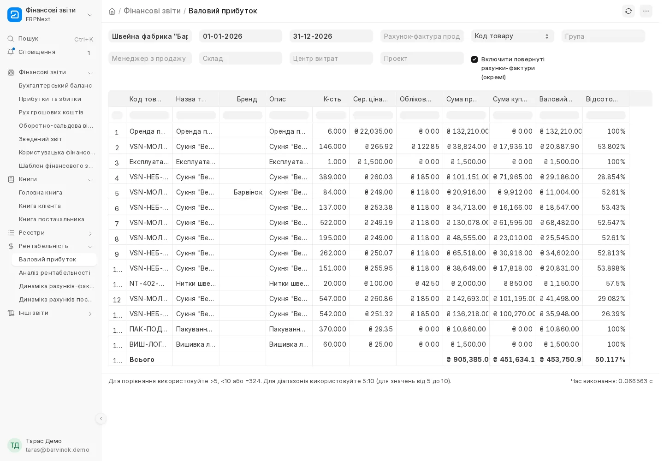Open Бухгалтерський баланс report
This screenshot has width=664, height=461.
pos(55,86)
